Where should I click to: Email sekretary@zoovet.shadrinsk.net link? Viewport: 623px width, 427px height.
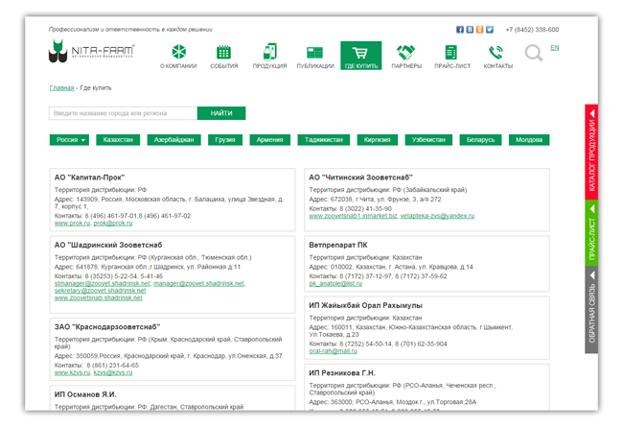(x=100, y=291)
